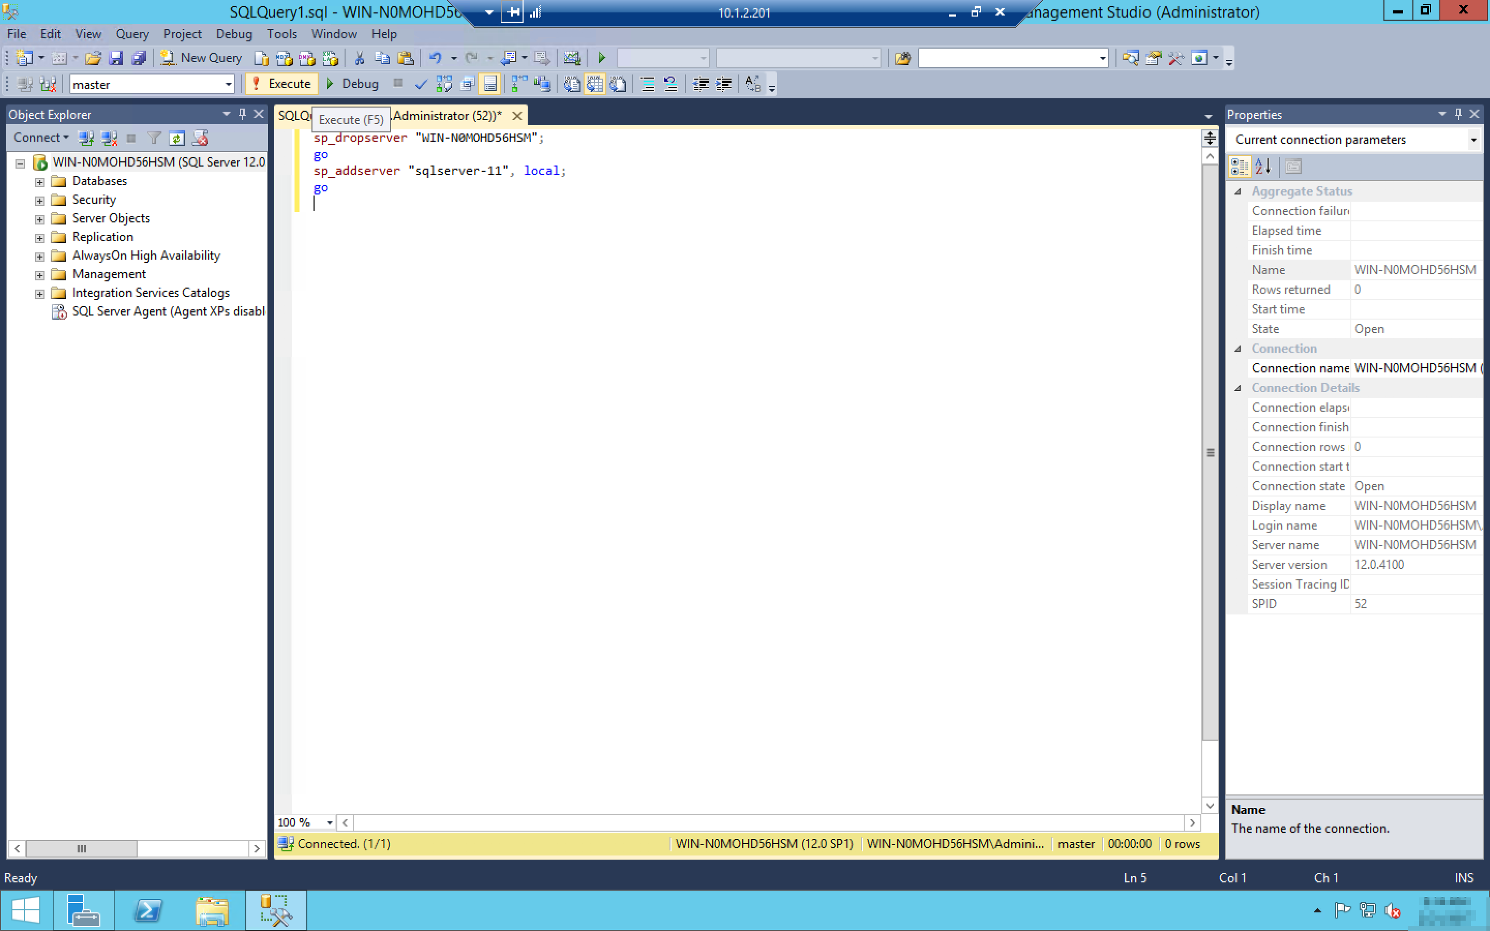The width and height of the screenshot is (1490, 931).
Task: Click the Parse checkmark icon
Action: 421,84
